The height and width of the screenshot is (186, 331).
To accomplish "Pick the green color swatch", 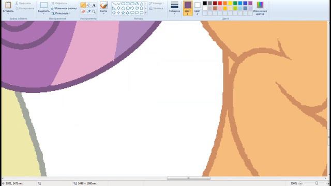I will (235, 3).
